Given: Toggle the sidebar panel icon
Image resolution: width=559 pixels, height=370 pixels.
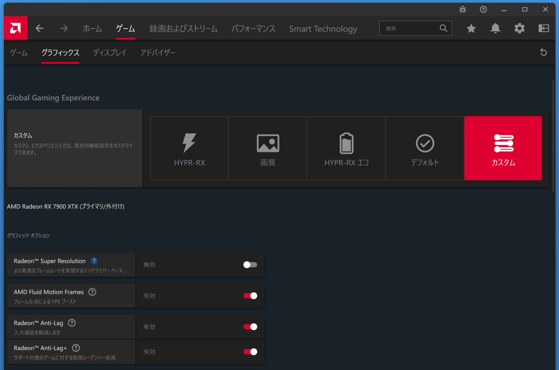Looking at the screenshot, I should point(543,28).
